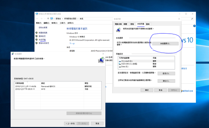Open the 編輯(E) menu
The image size is (209, 128).
click(46, 23)
